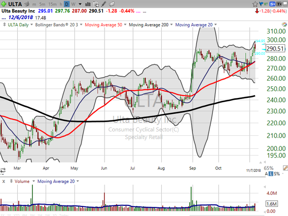Open the ULTA Daily dropdown
The height and width of the screenshot is (216, 288).
(x=32, y=24)
